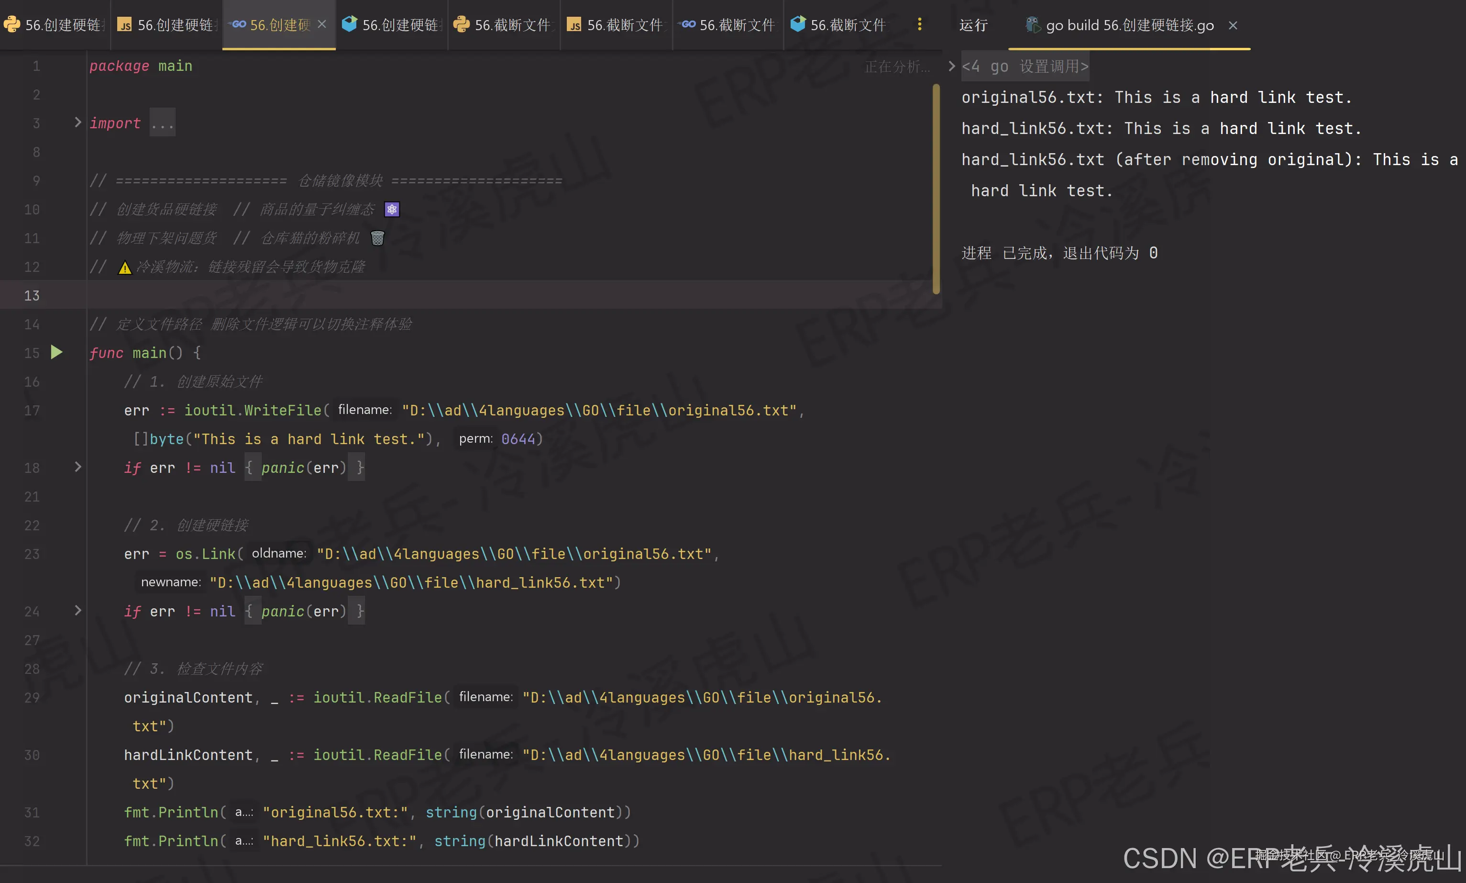Expand the folded if block after WriteFile
Screen dimensions: 1466x883
tap(77, 467)
